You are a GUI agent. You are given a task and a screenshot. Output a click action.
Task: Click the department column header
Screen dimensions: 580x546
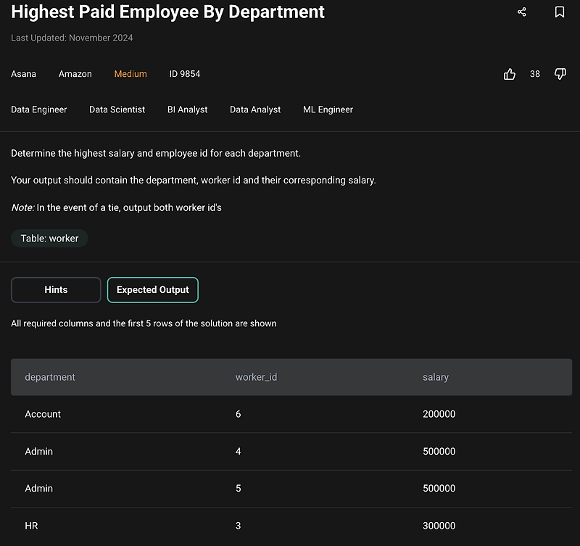point(50,377)
